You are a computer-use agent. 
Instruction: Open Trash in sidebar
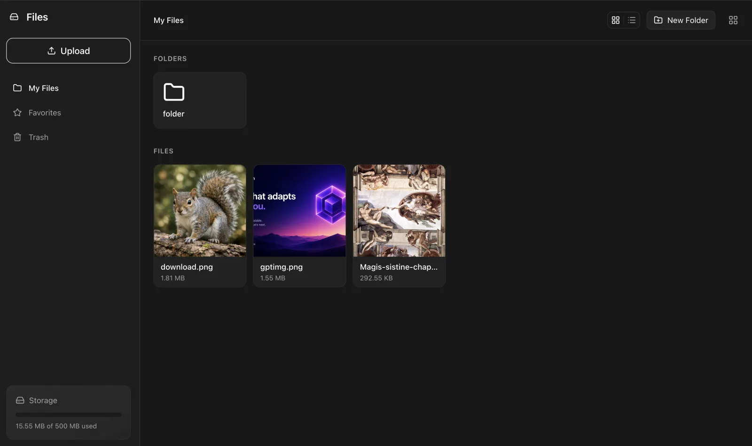click(68, 137)
